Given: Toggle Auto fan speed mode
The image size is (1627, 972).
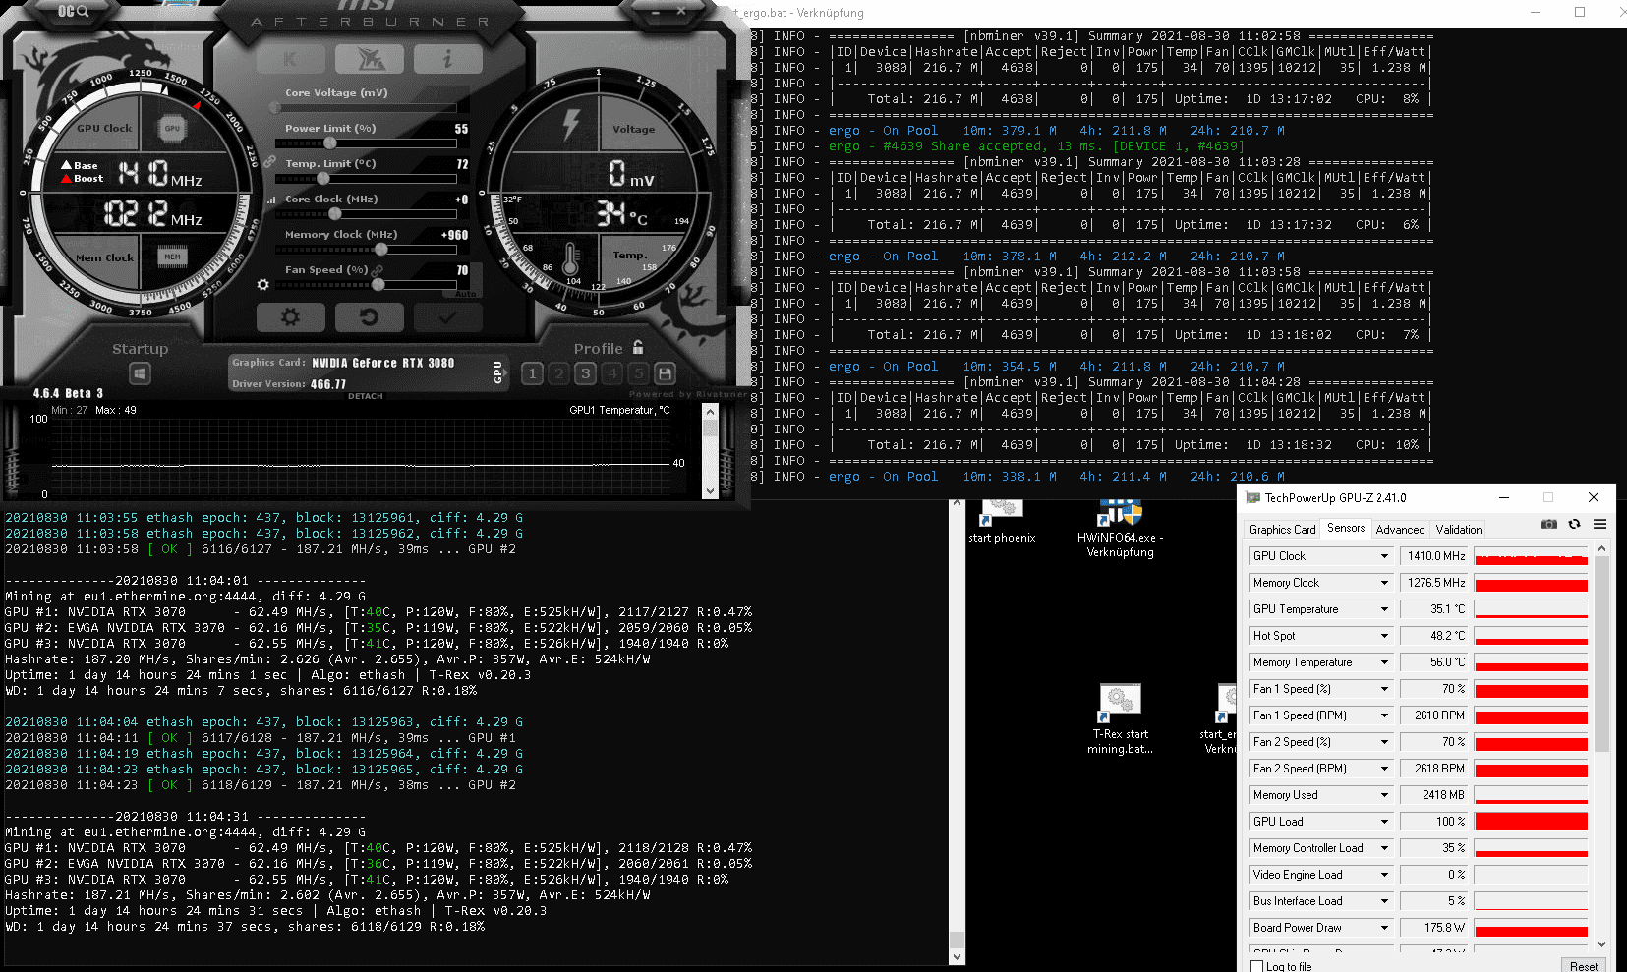Looking at the screenshot, I should point(466,294).
